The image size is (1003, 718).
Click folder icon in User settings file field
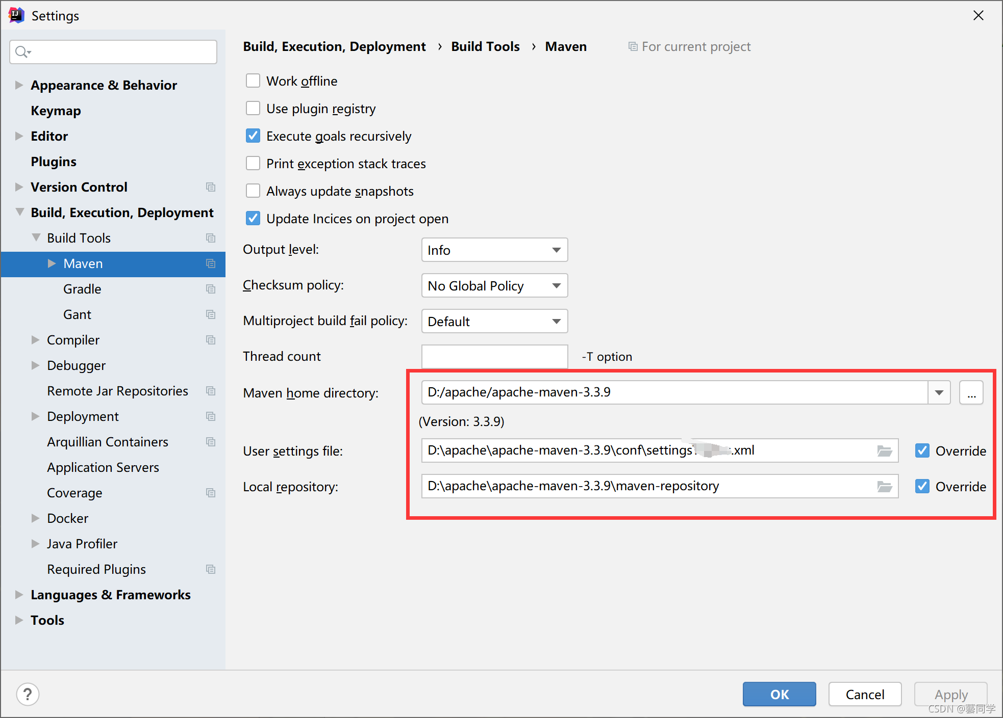pos(884,451)
